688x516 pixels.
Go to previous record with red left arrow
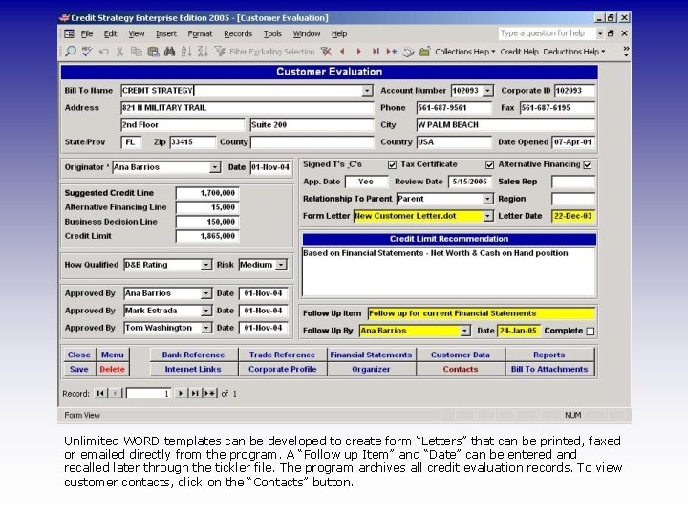(342, 52)
